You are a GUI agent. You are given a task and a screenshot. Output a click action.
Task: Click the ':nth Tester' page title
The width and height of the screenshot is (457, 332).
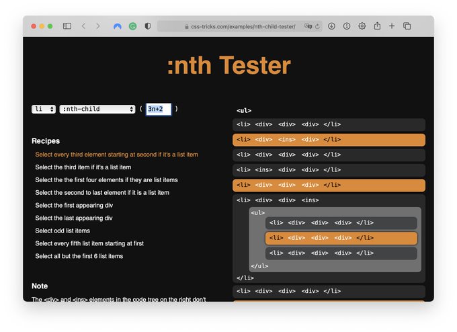pos(229,66)
